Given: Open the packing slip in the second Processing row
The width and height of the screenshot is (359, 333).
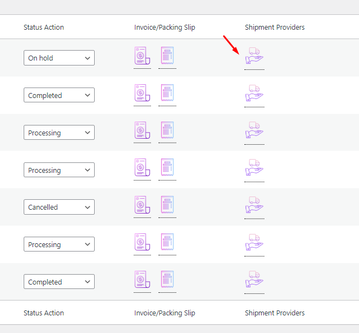Looking at the screenshot, I should point(167,167).
